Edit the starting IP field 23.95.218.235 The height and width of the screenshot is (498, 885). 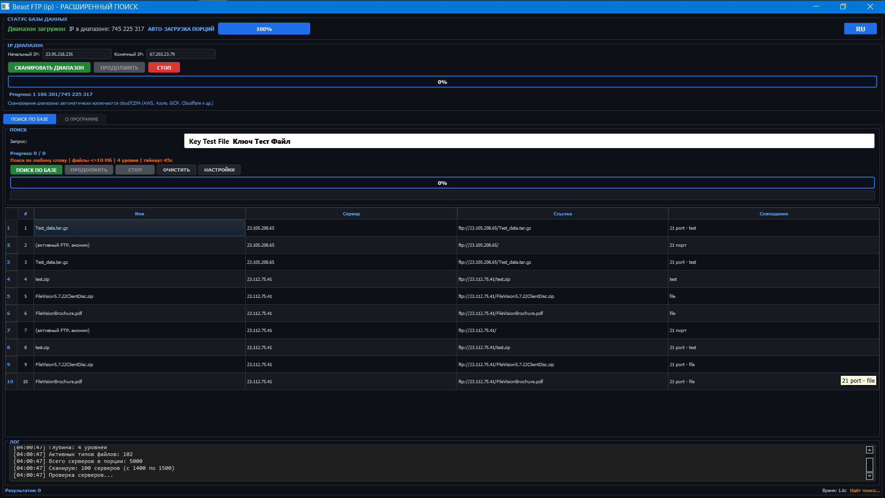77,54
